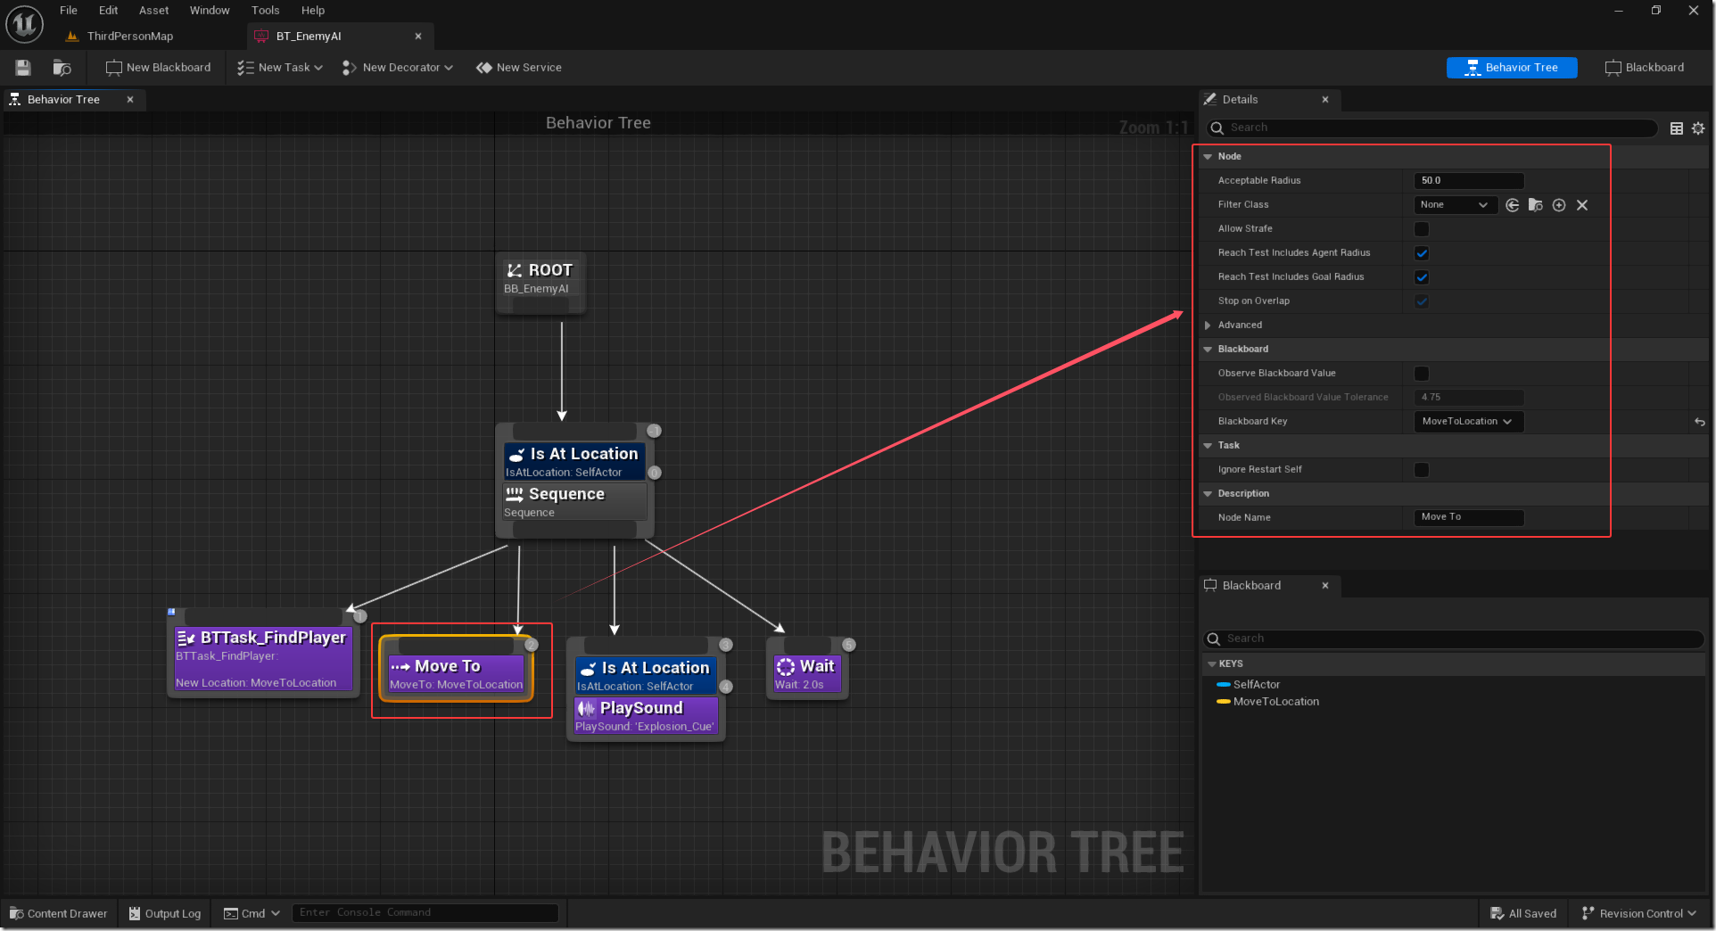The image size is (1716, 931).
Task: Create new Filter Class asset
Action: pos(1559,205)
